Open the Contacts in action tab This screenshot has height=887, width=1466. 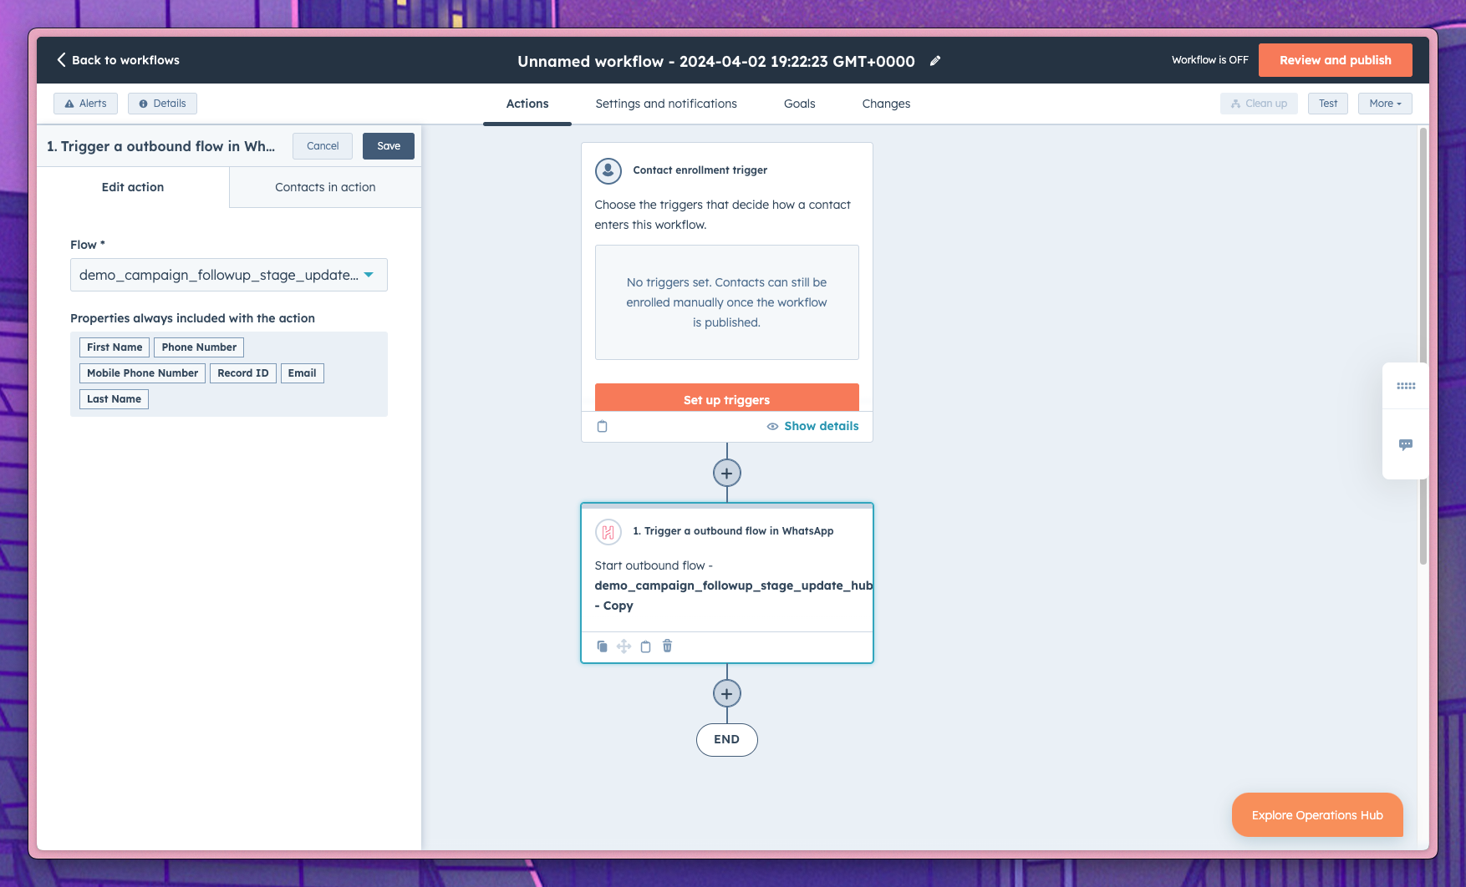click(325, 187)
